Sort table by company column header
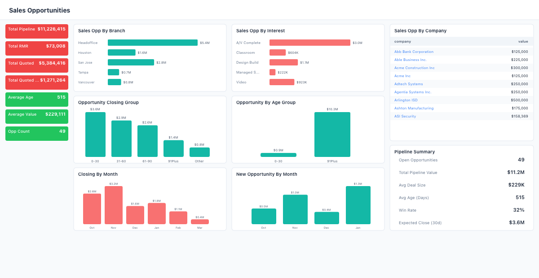Viewport: 539px width, 278px height. tap(402, 41)
